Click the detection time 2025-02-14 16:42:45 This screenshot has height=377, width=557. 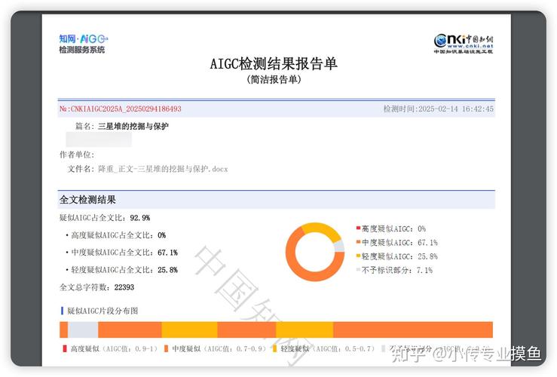456,109
